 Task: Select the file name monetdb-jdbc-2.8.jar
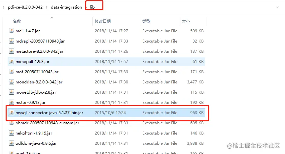coord(36,92)
